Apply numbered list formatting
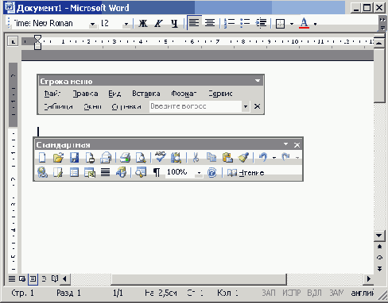The width and height of the screenshot is (388, 303). 229,23
